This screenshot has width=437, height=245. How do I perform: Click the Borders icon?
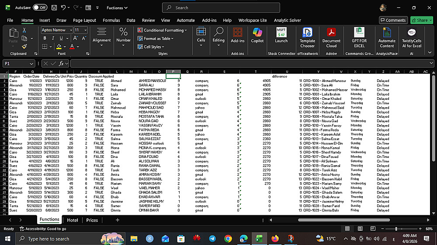click(x=45, y=47)
